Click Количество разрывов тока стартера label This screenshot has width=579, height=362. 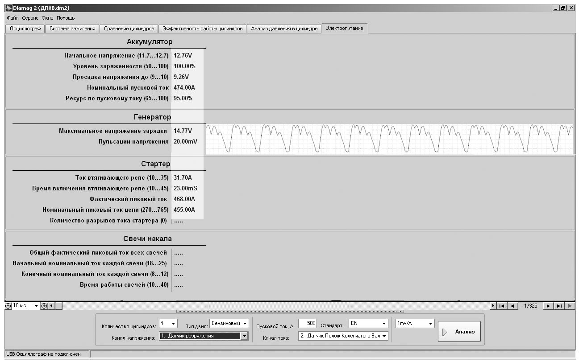coord(108,221)
